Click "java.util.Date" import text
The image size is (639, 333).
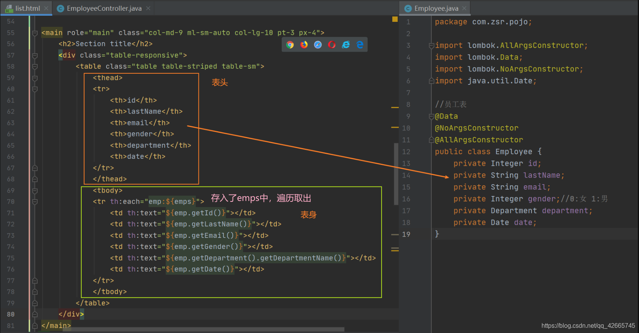click(500, 81)
